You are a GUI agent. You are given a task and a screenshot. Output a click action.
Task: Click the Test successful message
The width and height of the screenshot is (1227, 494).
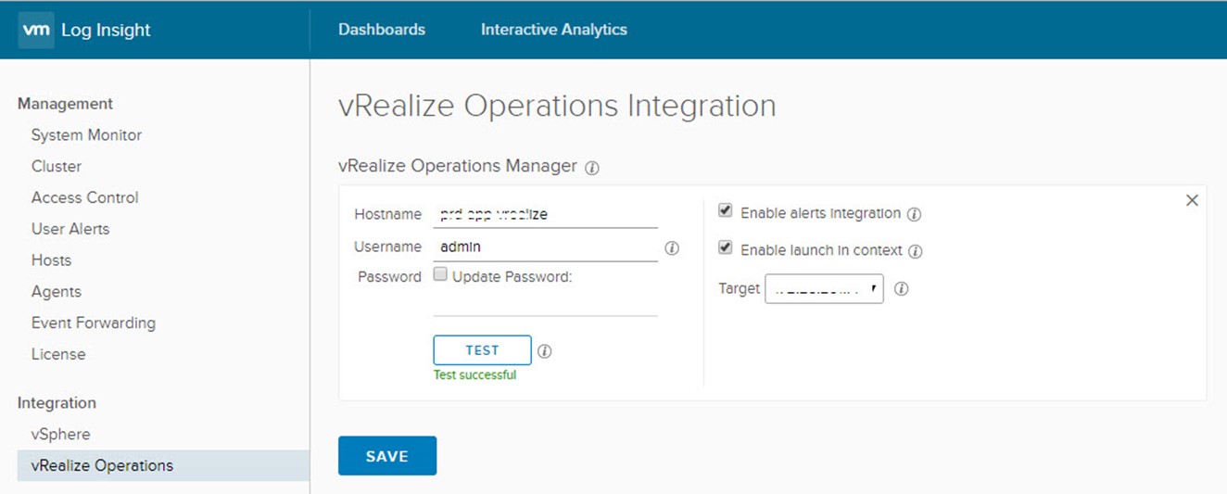tap(475, 375)
